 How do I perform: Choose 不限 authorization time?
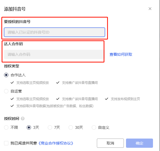pos(6,127)
